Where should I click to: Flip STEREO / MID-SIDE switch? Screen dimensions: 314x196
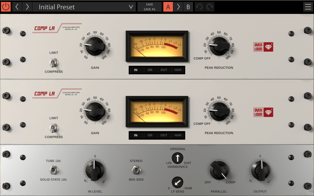coord(136,170)
